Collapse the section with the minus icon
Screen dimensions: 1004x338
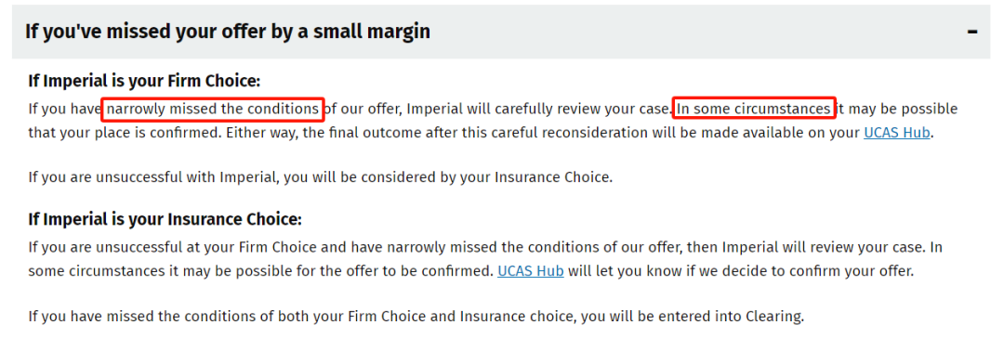click(x=972, y=32)
